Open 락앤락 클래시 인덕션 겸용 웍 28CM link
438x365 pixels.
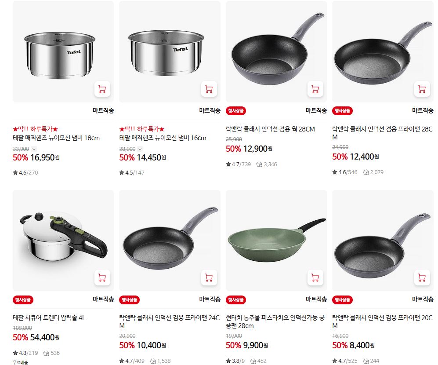click(x=270, y=129)
